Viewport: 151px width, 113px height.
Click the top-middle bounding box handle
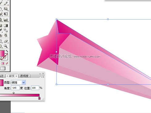tap(108, 19)
